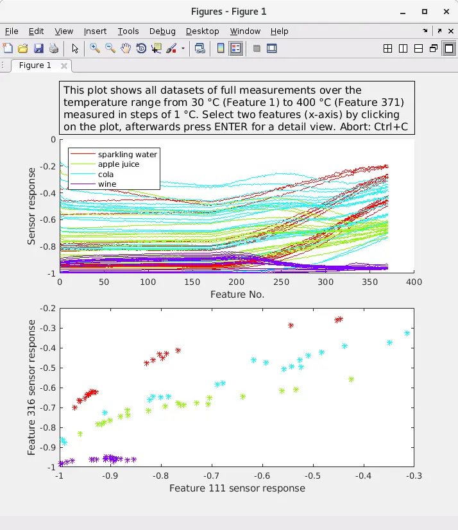The width and height of the screenshot is (458, 530).
Task: Select the Zoom Out magnifier tool
Action: click(110, 48)
